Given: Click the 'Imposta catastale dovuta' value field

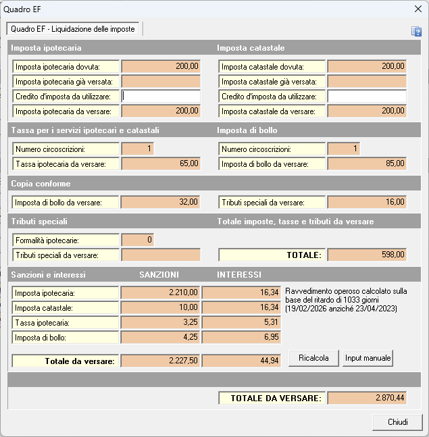Looking at the screenshot, I should pos(367,66).
